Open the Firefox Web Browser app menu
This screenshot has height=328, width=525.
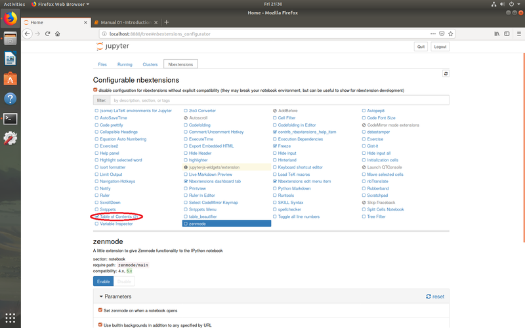(60, 4)
